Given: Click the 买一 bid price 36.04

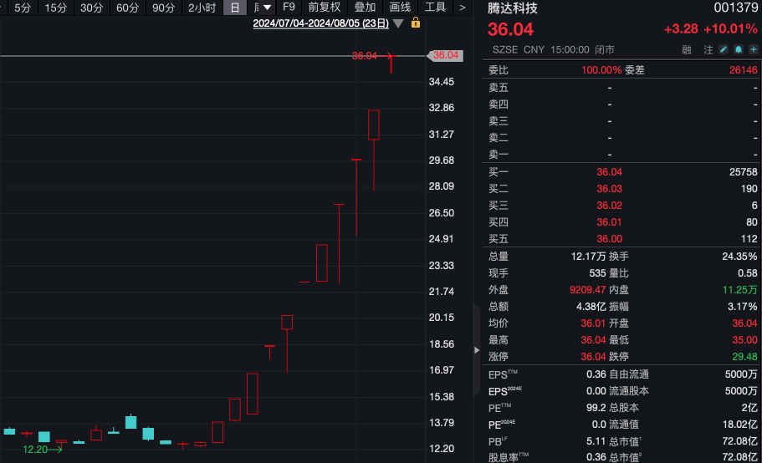Looking at the screenshot, I should [609, 172].
